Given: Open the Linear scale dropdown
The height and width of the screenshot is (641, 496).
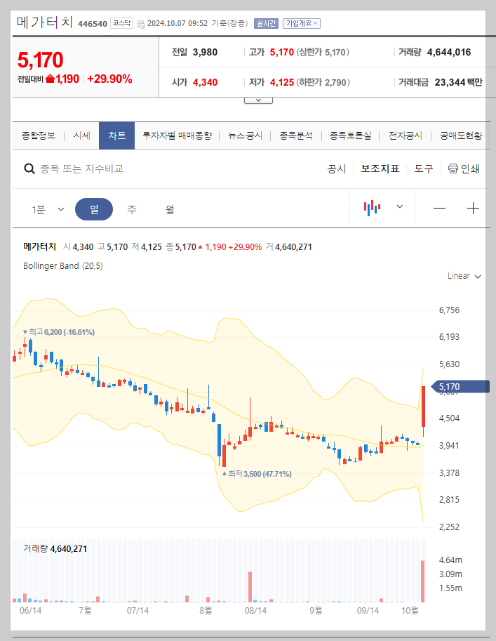Looking at the screenshot, I should (x=462, y=276).
